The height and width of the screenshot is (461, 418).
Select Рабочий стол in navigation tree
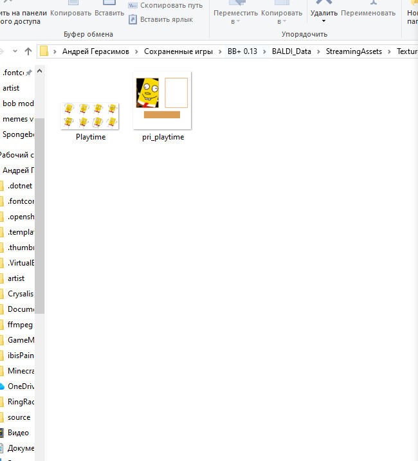click(17, 155)
